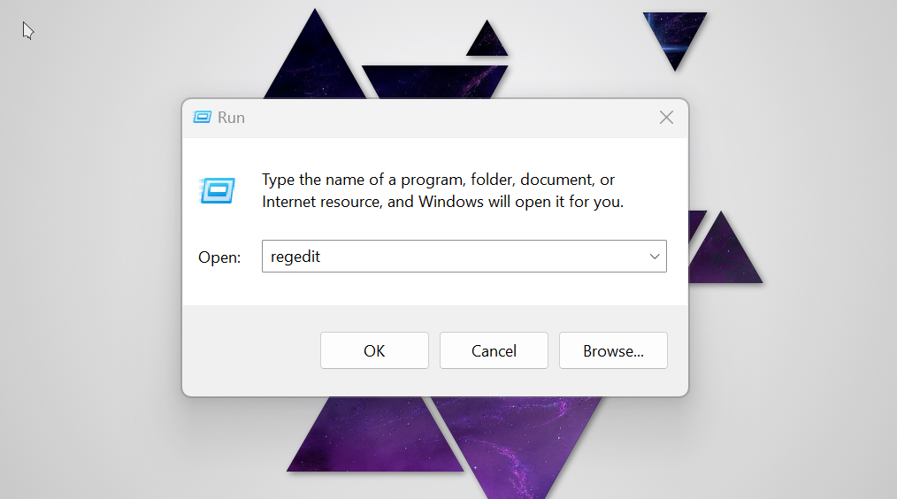
Task: Click the "Open:" label
Action: tap(219, 257)
